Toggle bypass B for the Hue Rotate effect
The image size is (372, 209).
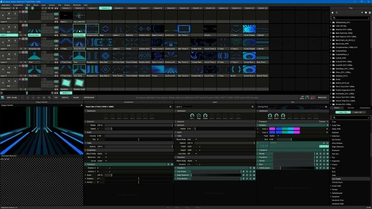(244, 172)
